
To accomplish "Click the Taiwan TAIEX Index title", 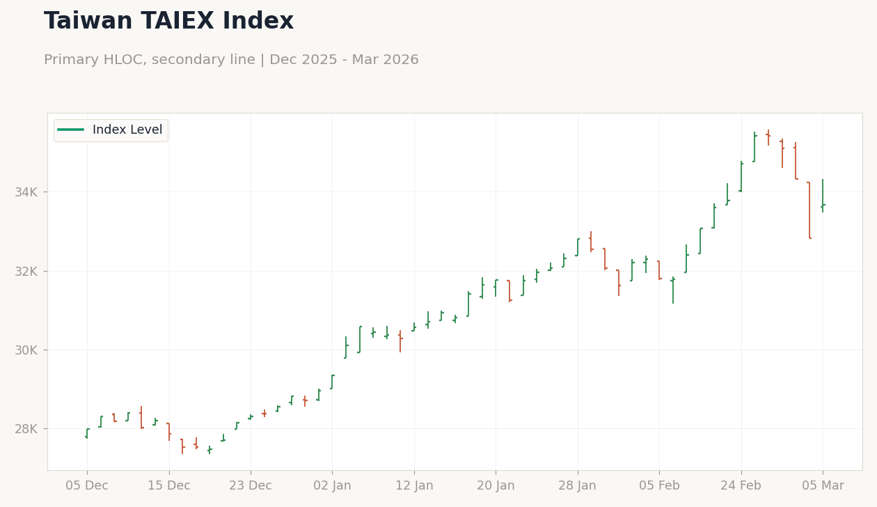I will pos(169,22).
